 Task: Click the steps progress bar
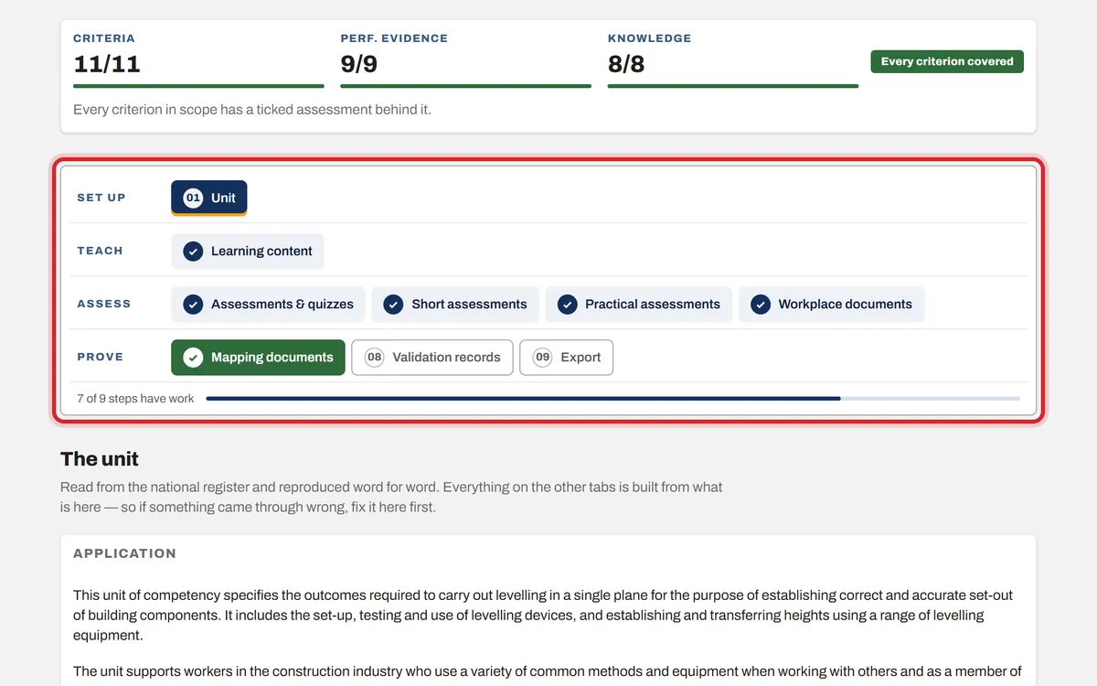[x=612, y=399]
